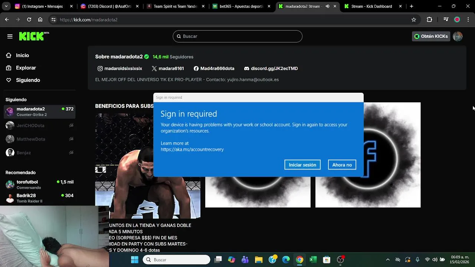Image resolution: width=475 pixels, height=267 pixels.
Task: Open the madara6161 X link
Action: coord(168,69)
